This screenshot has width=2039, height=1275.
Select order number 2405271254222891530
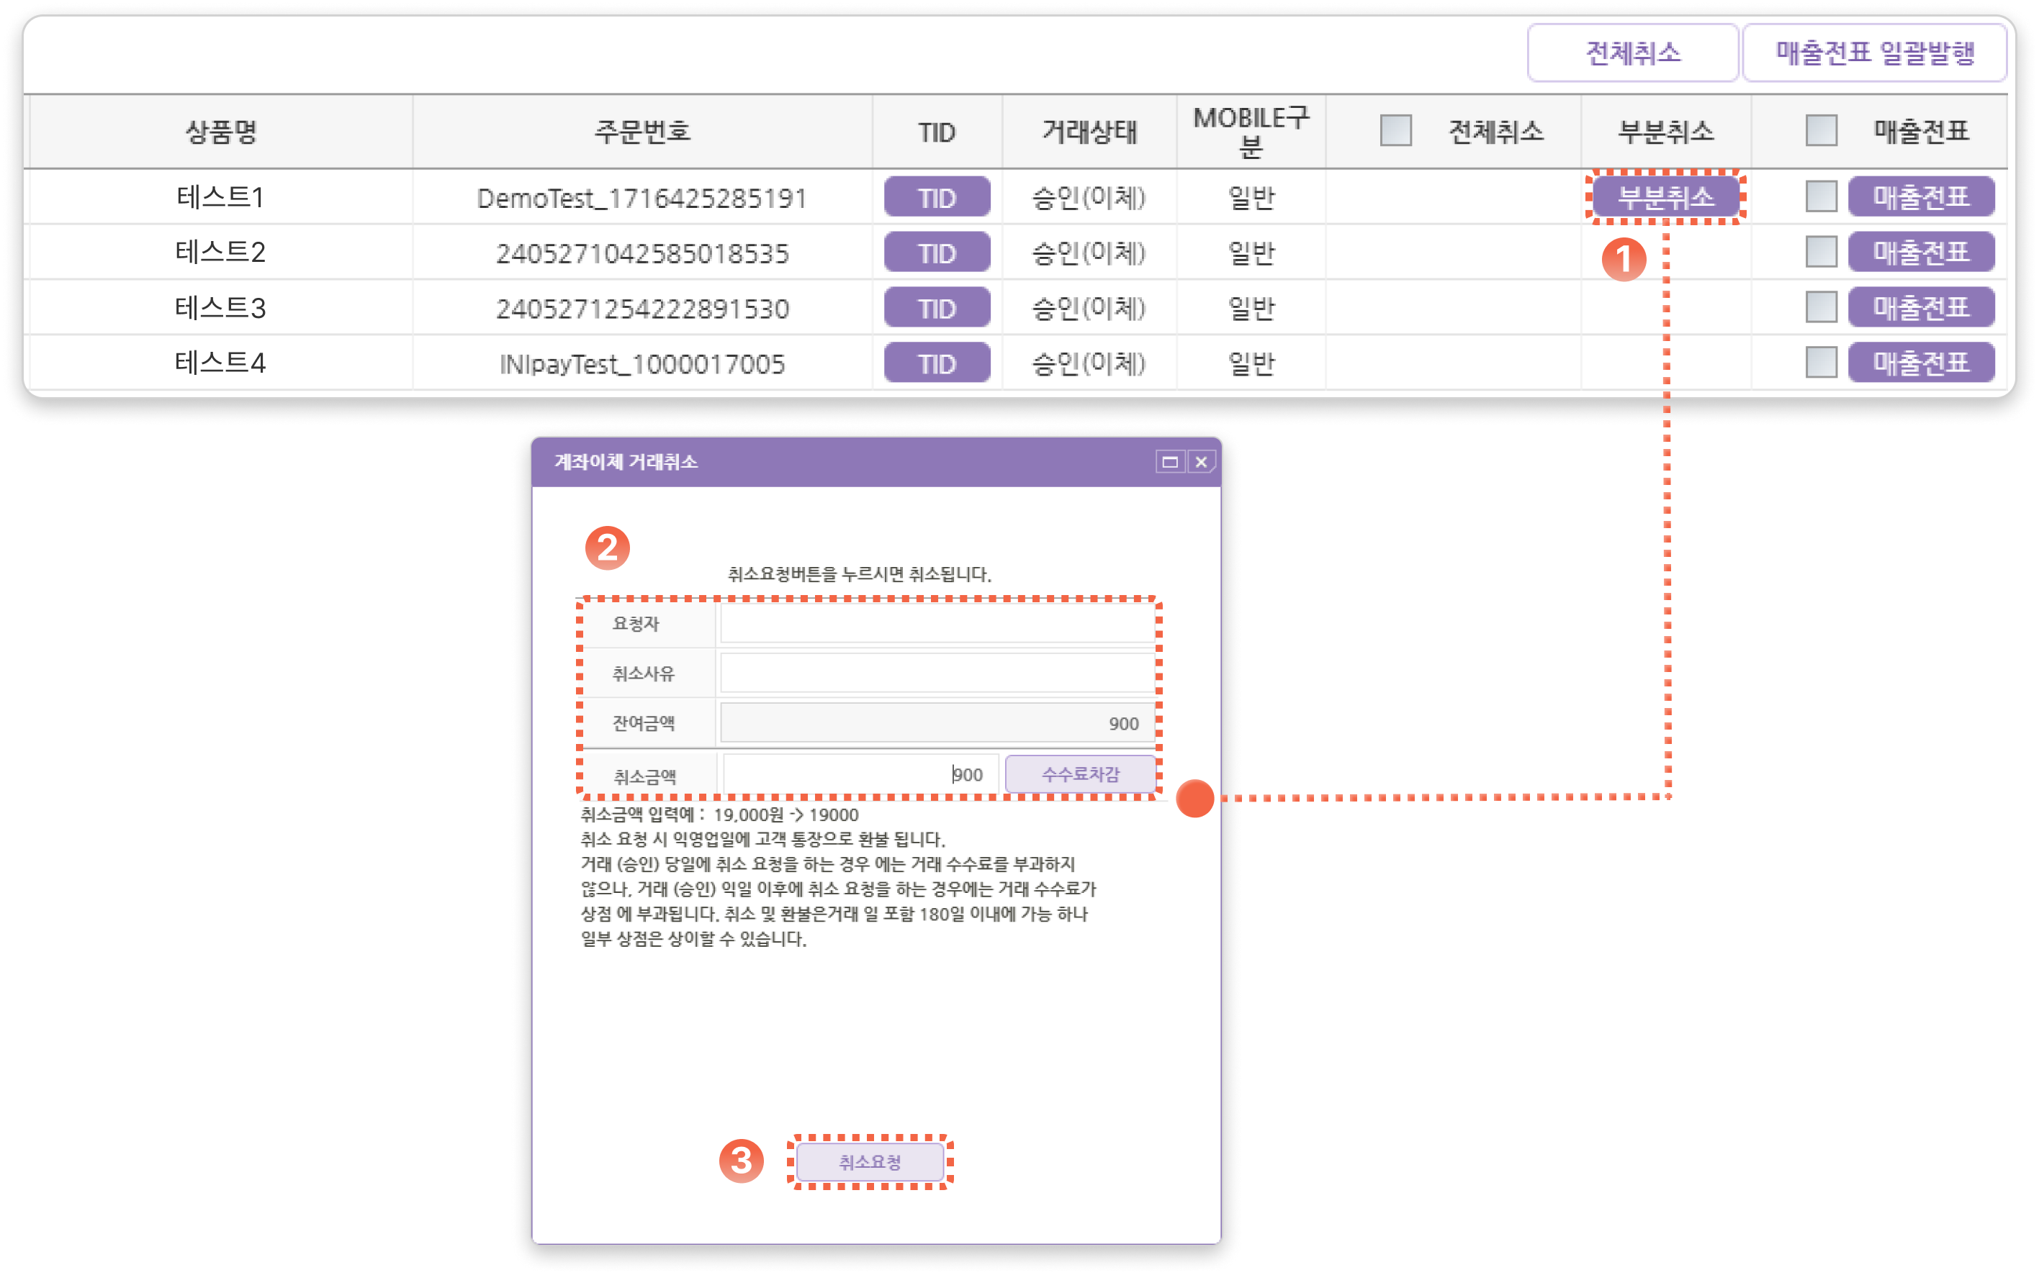(x=642, y=309)
